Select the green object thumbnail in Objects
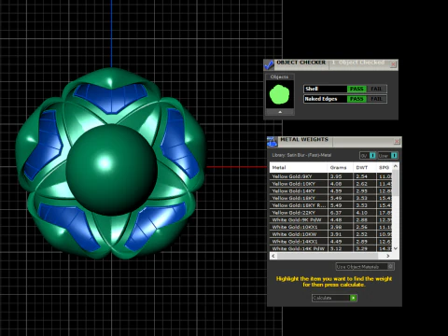The height and width of the screenshot is (336, 448). [x=279, y=94]
